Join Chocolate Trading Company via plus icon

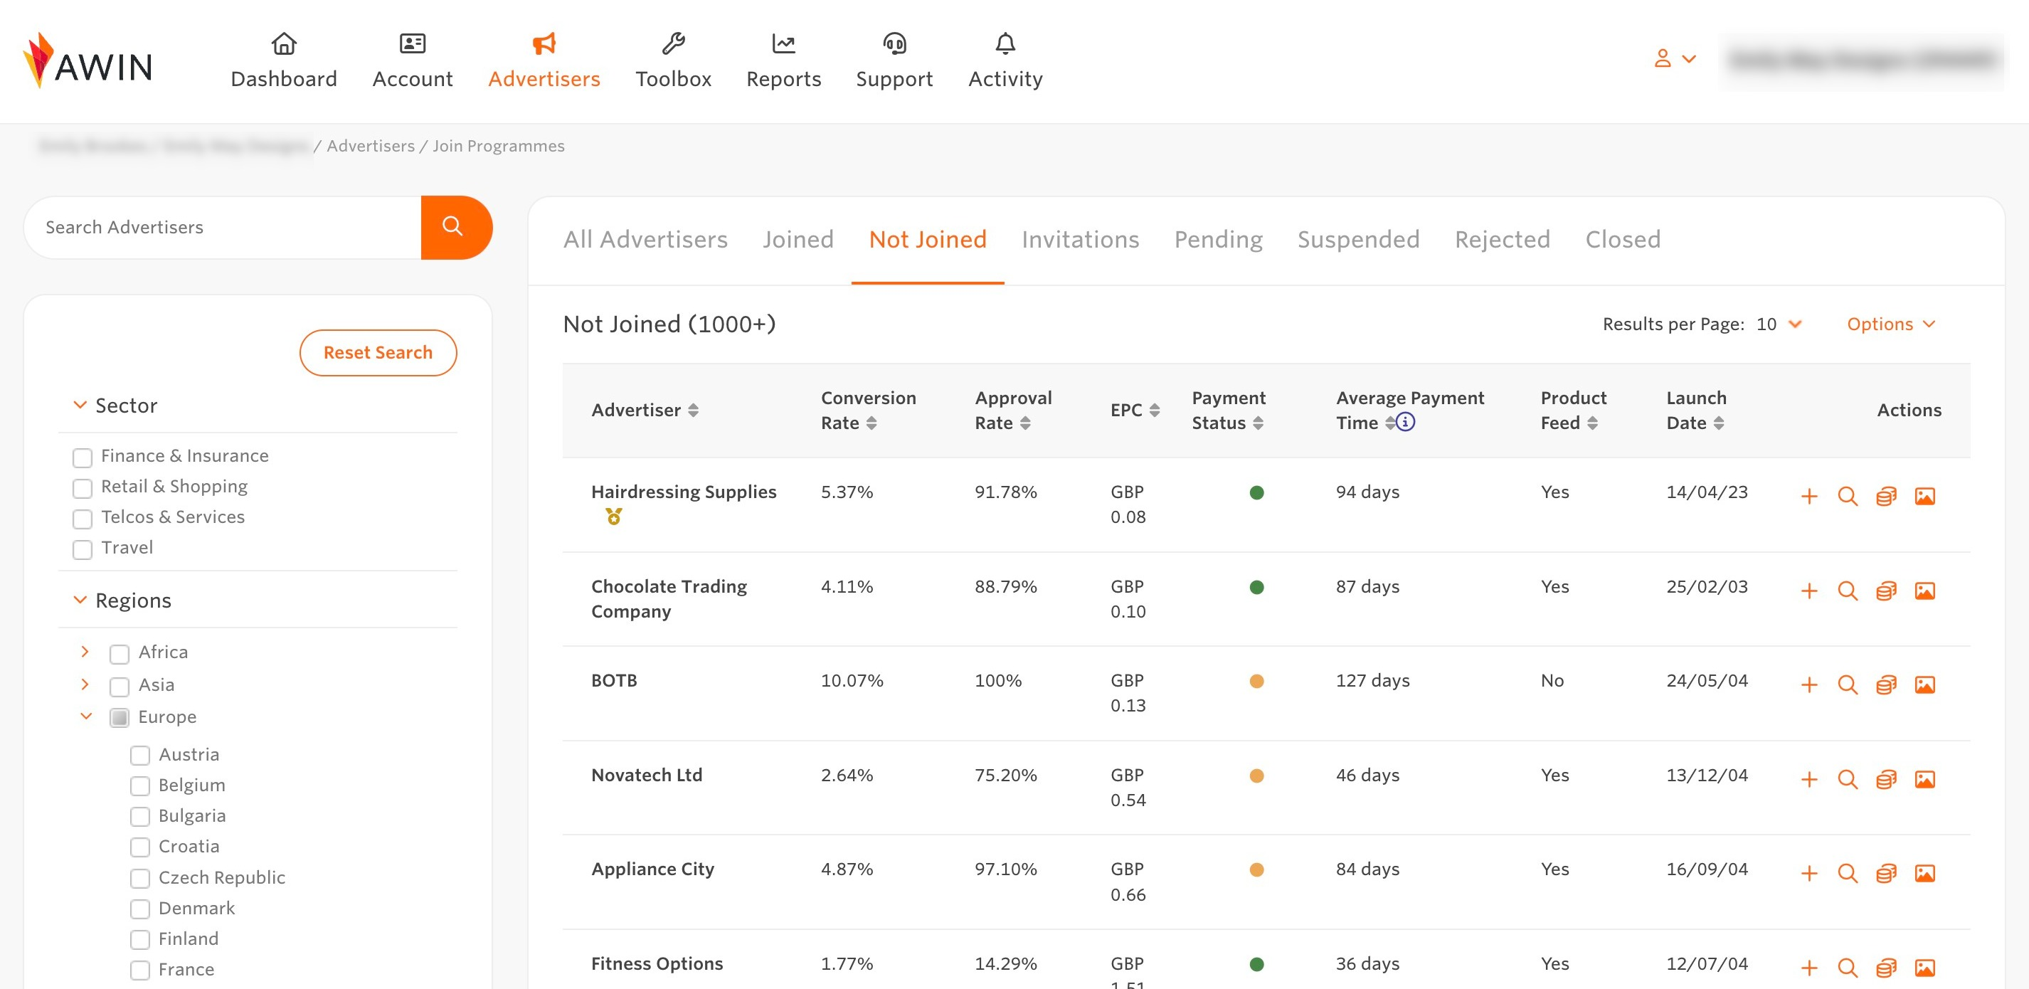pyautogui.click(x=1809, y=591)
